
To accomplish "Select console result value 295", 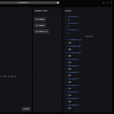I will point(70,89).
